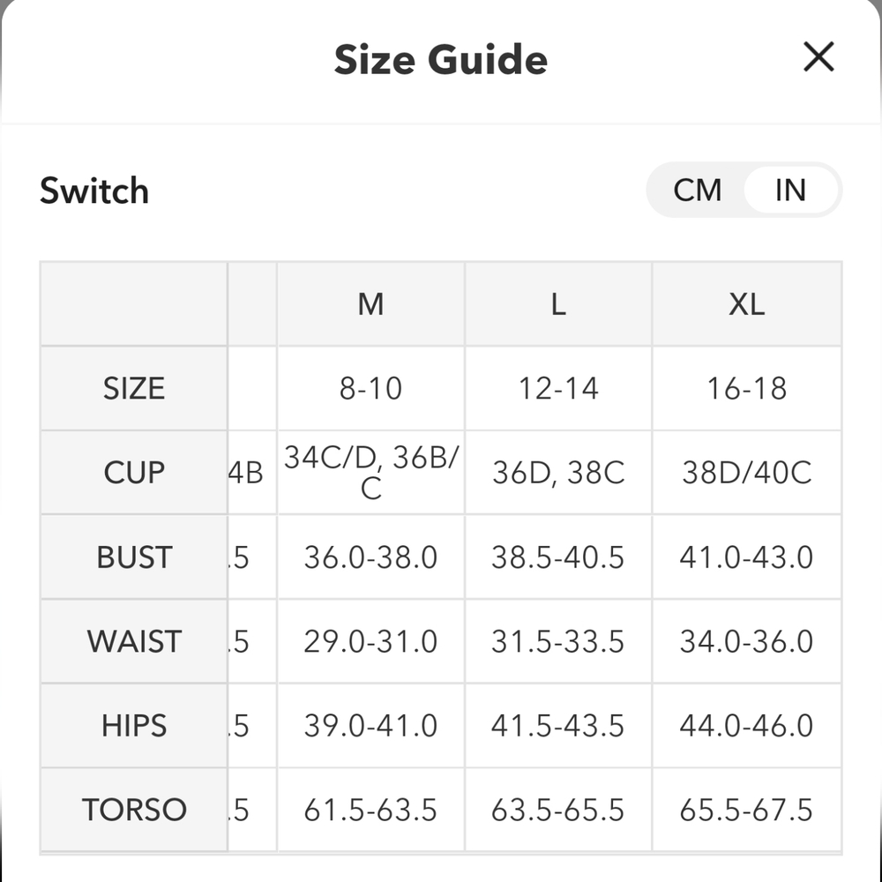Image resolution: width=882 pixels, height=882 pixels.
Task: Click the 36.0-38.0 bust cell
Action: click(x=370, y=557)
